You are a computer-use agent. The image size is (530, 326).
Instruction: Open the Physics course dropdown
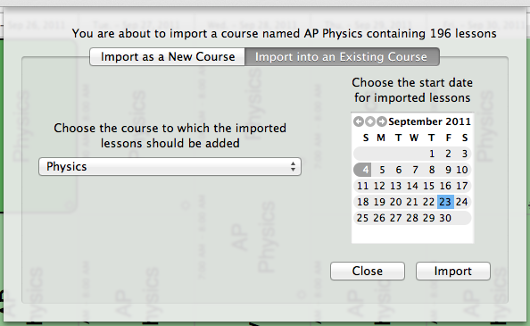(170, 166)
